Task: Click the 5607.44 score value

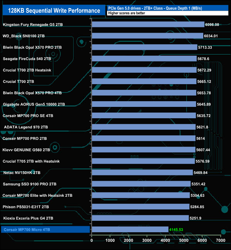Action: pos(203,150)
